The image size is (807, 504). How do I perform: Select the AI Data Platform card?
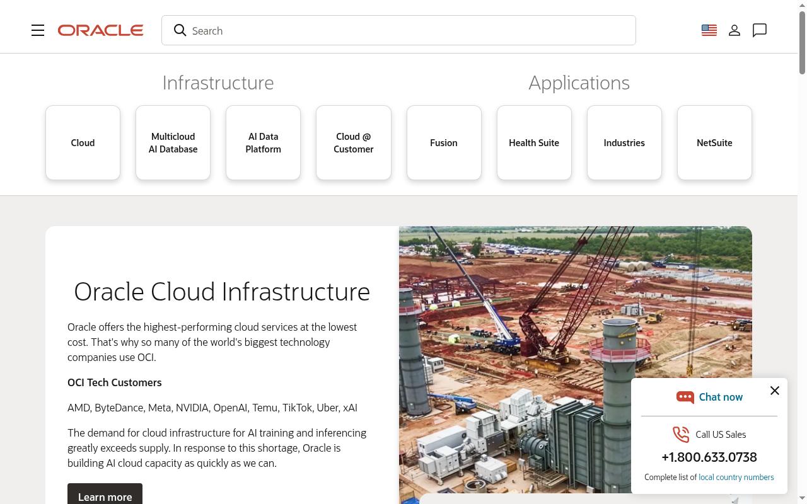(263, 142)
